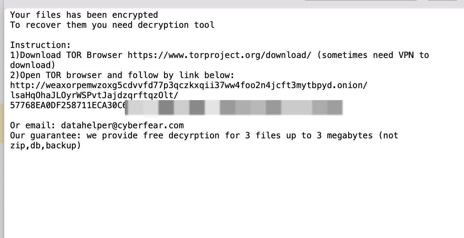The width and height of the screenshot is (464, 238).
Task: Click the wide field at window top edge
Action: (361, 0)
